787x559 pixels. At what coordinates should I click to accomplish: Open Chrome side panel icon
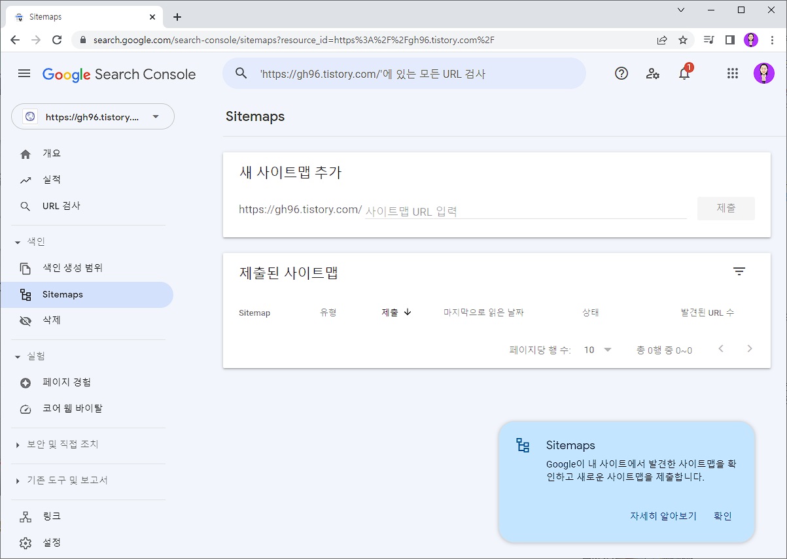pos(729,40)
